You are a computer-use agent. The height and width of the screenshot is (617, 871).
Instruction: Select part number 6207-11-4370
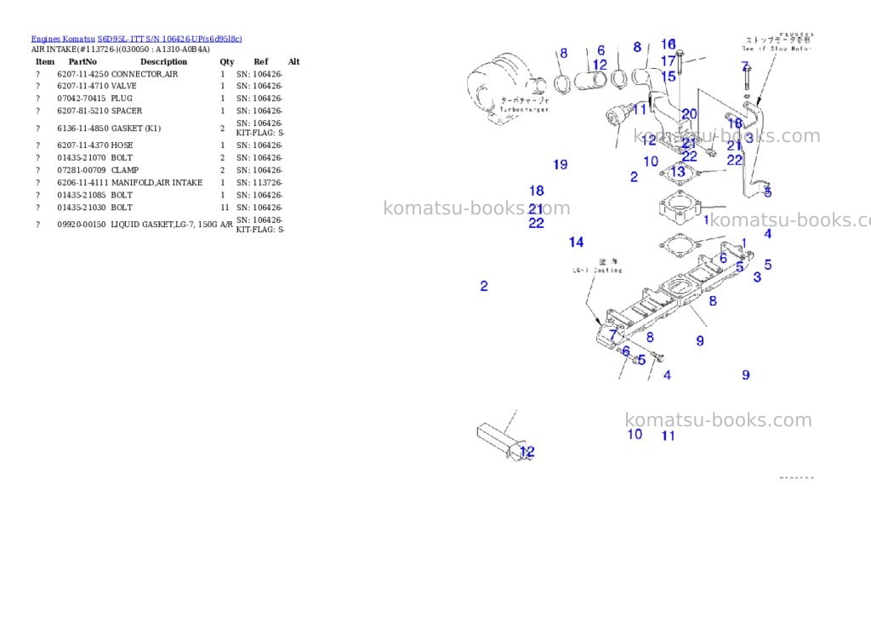83,145
